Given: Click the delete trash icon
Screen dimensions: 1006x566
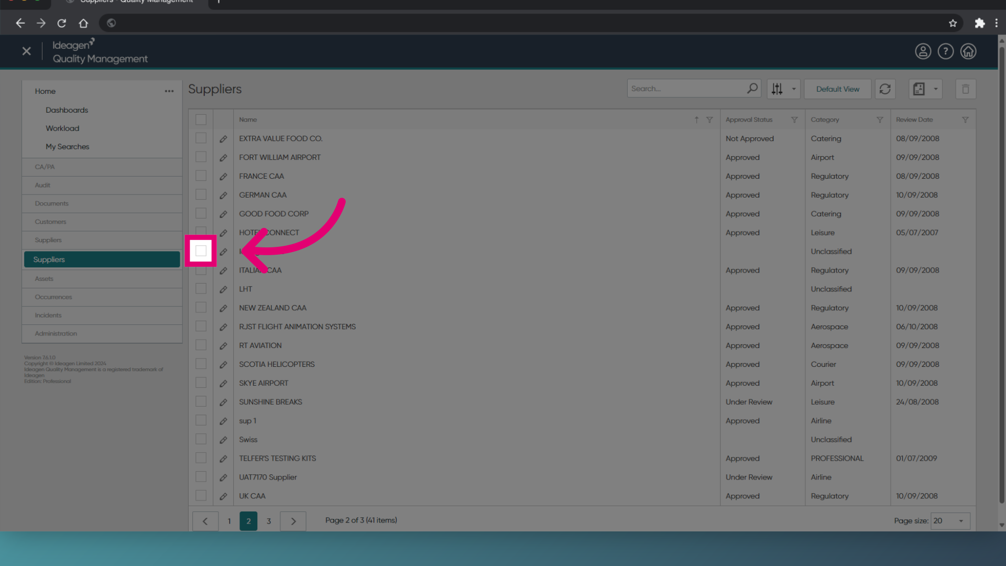Looking at the screenshot, I should (x=966, y=89).
